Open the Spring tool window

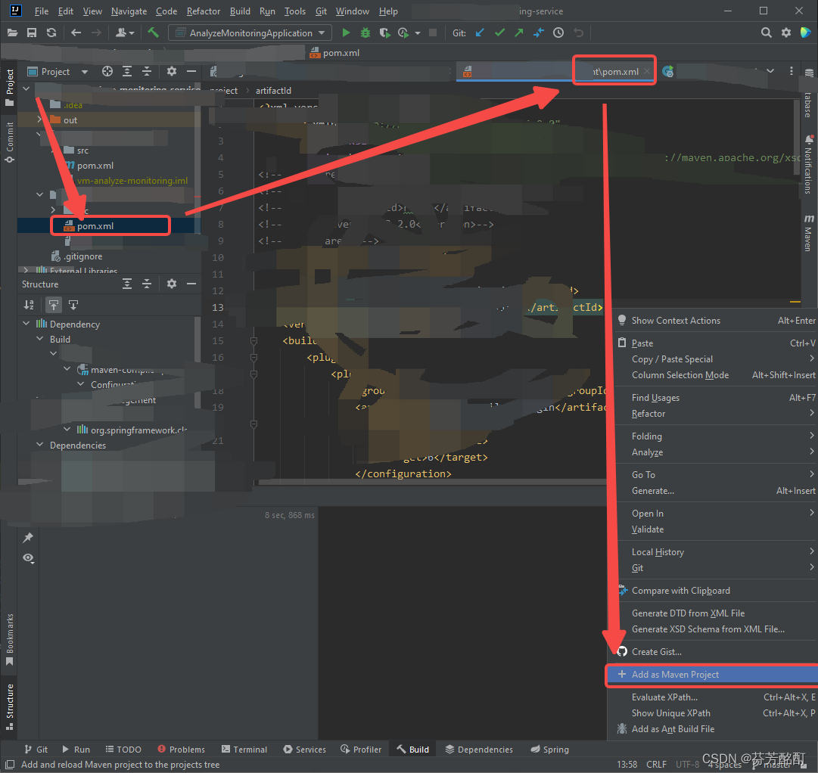point(550,749)
